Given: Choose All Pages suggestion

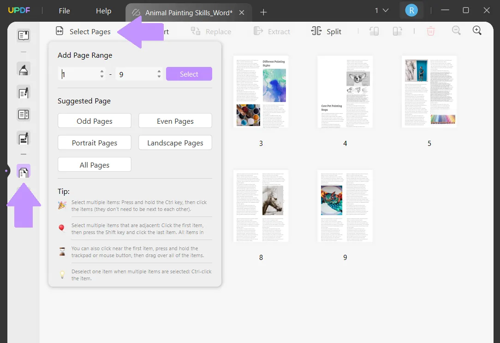Looking at the screenshot, I should click(x=95, y=165).
